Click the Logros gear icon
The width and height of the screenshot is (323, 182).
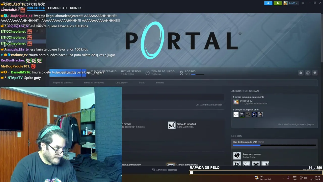pos(181,73)
